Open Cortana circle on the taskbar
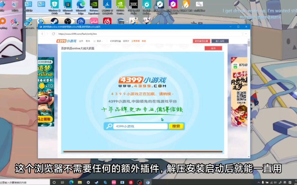This screenshot has width=297, height=185. [x=54, y=183]
